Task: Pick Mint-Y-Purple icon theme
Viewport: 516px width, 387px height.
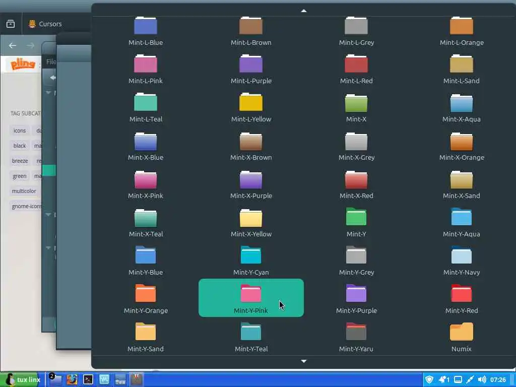Action: click(x=356, y=298)
